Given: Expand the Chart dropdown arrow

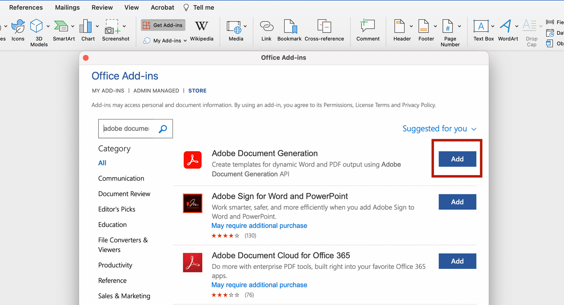Looking at the screenshot, I should [96, 26].
